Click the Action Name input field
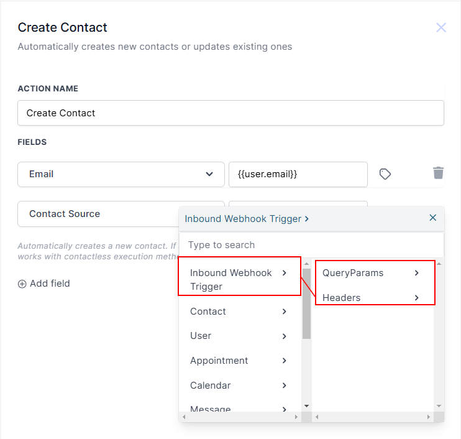 tap(230, 113)
